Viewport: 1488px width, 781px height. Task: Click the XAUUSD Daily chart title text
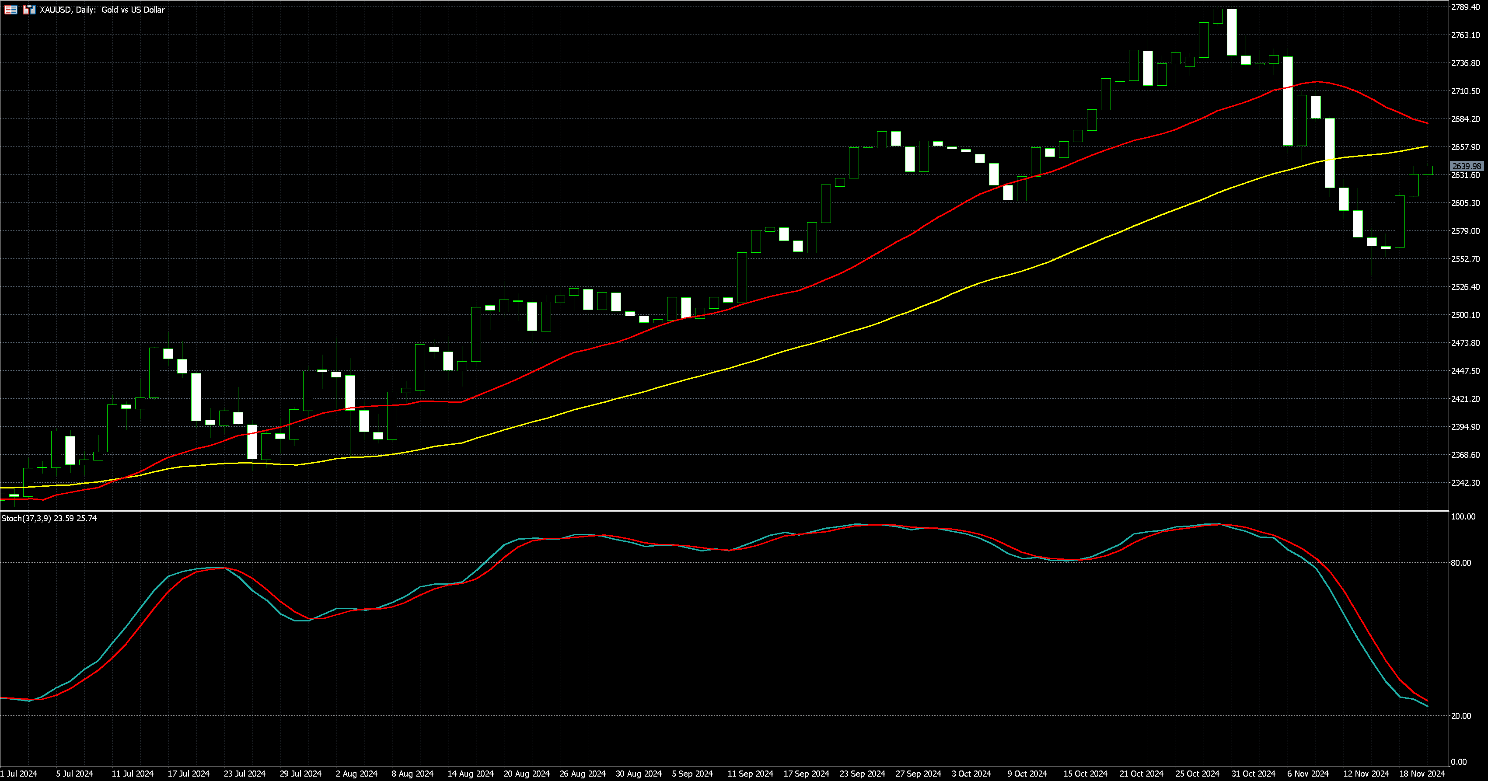[102, 10]
